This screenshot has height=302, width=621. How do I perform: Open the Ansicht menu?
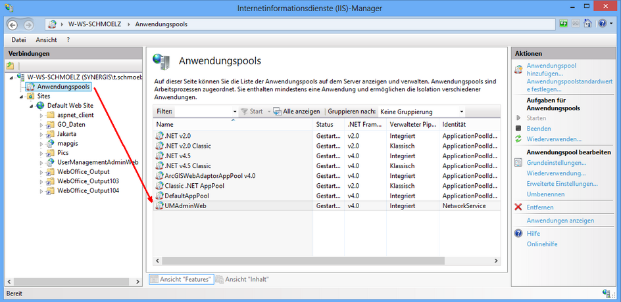46,40
